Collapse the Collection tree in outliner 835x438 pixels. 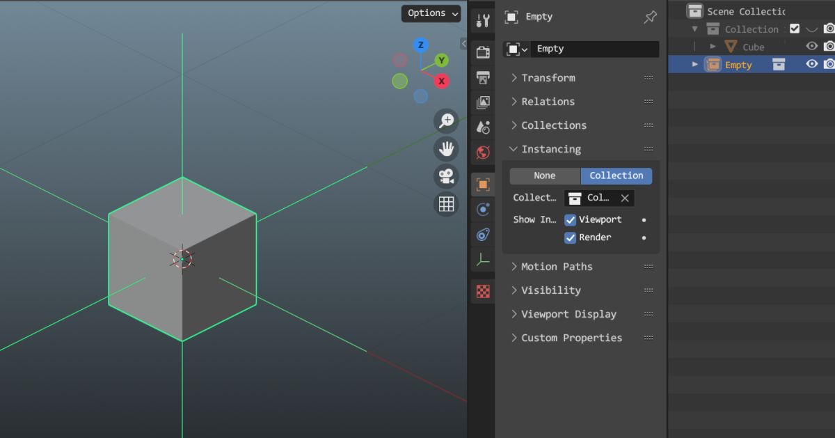tap(694, 29)
